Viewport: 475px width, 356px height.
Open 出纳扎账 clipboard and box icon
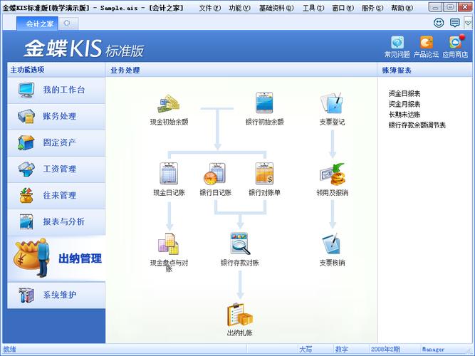pyautogui.click(x=239, y=315)
